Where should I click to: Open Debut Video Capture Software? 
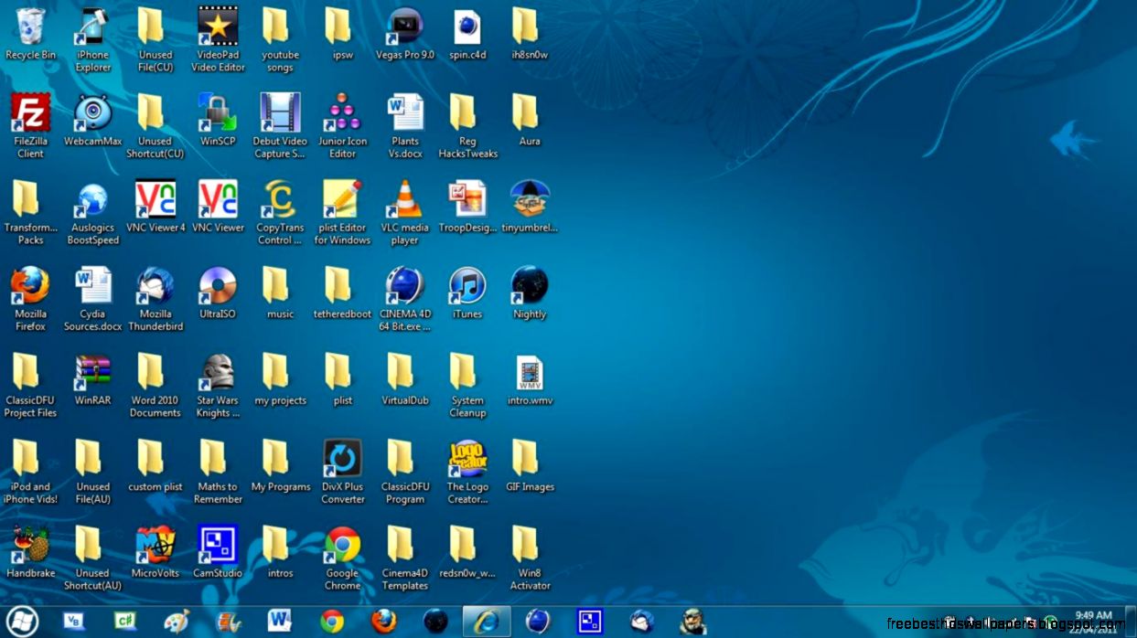click(x=280, y=126)
